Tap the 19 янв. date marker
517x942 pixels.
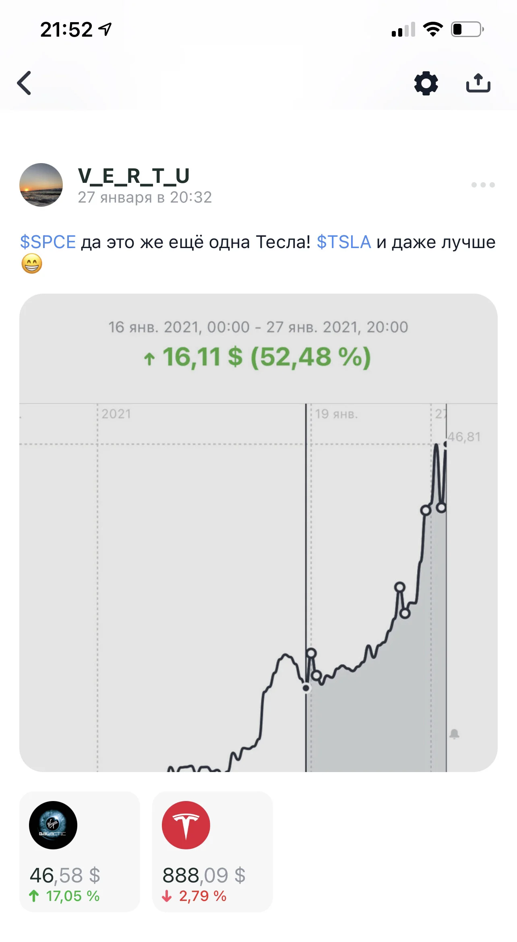337,414
